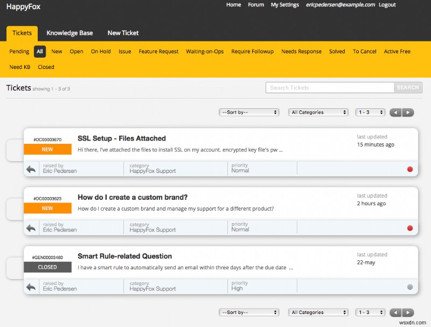The width and height of the screenshot is (431, 327).
Task: Go to next page using top pagination arrow
Action: (408, 112)
